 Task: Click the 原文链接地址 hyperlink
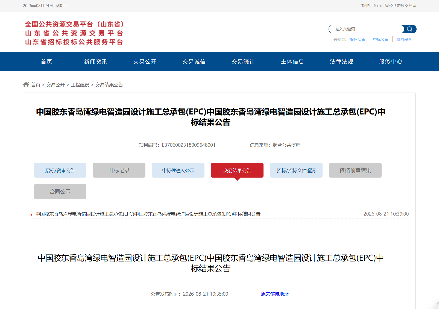point(275,294)
